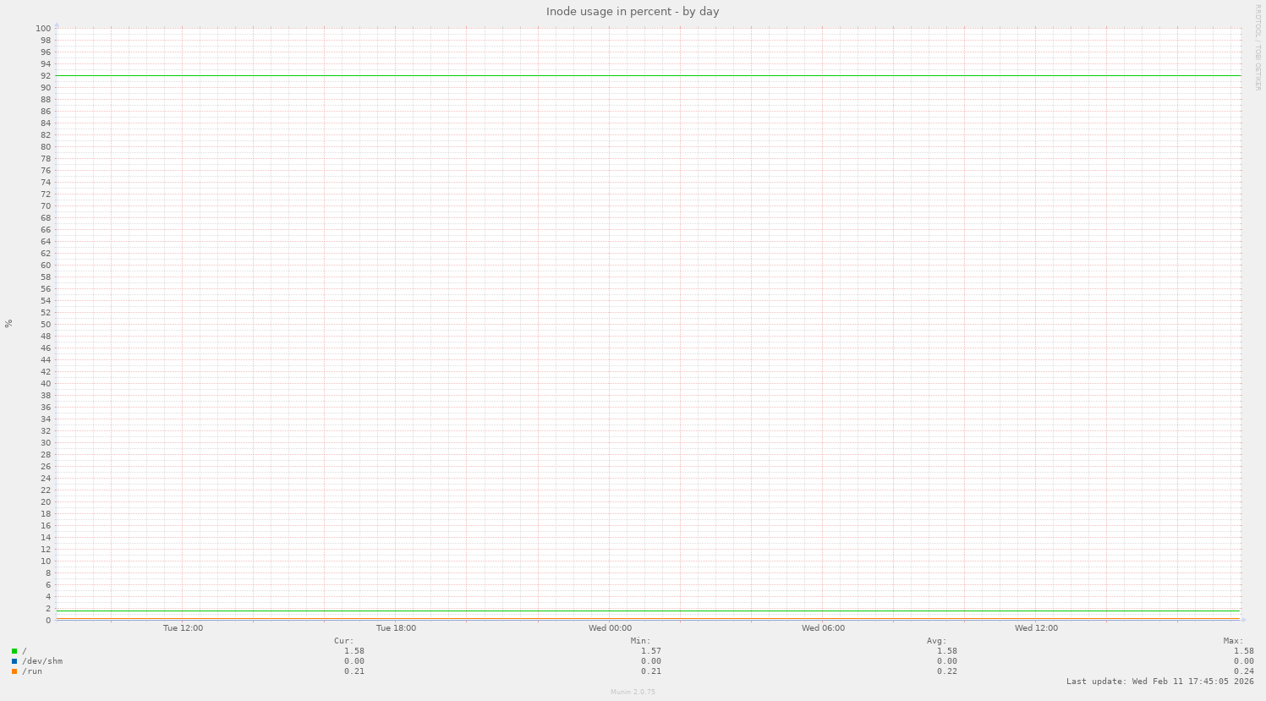Click the black 92 percent limit line
Screen dimensions: 1266x701
592,75
